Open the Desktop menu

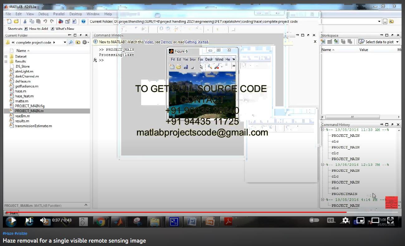click(75, 14)
